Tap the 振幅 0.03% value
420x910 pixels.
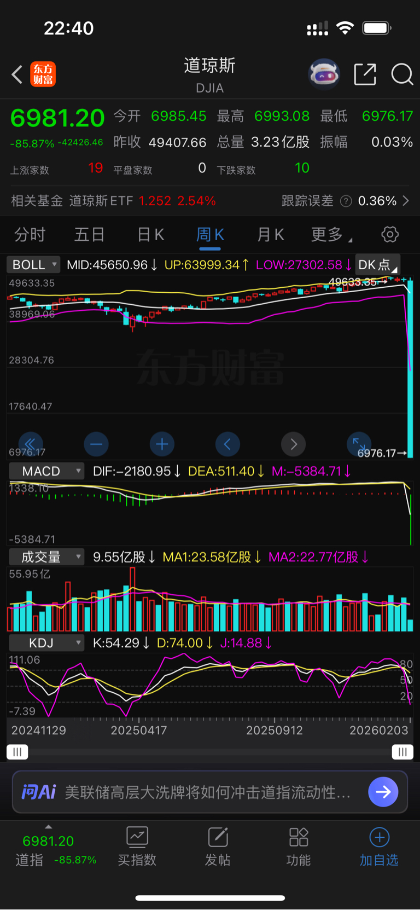point(392,142)
